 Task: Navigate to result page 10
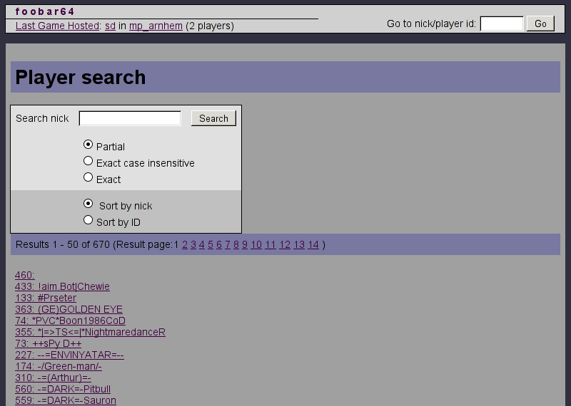(x=256, y=245)
